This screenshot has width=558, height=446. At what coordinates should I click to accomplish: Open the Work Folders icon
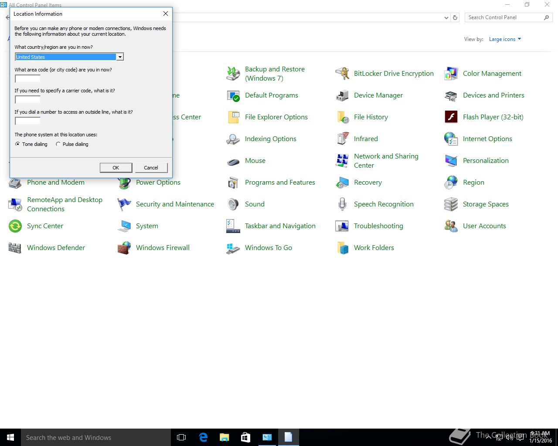[x=342, y=248]
